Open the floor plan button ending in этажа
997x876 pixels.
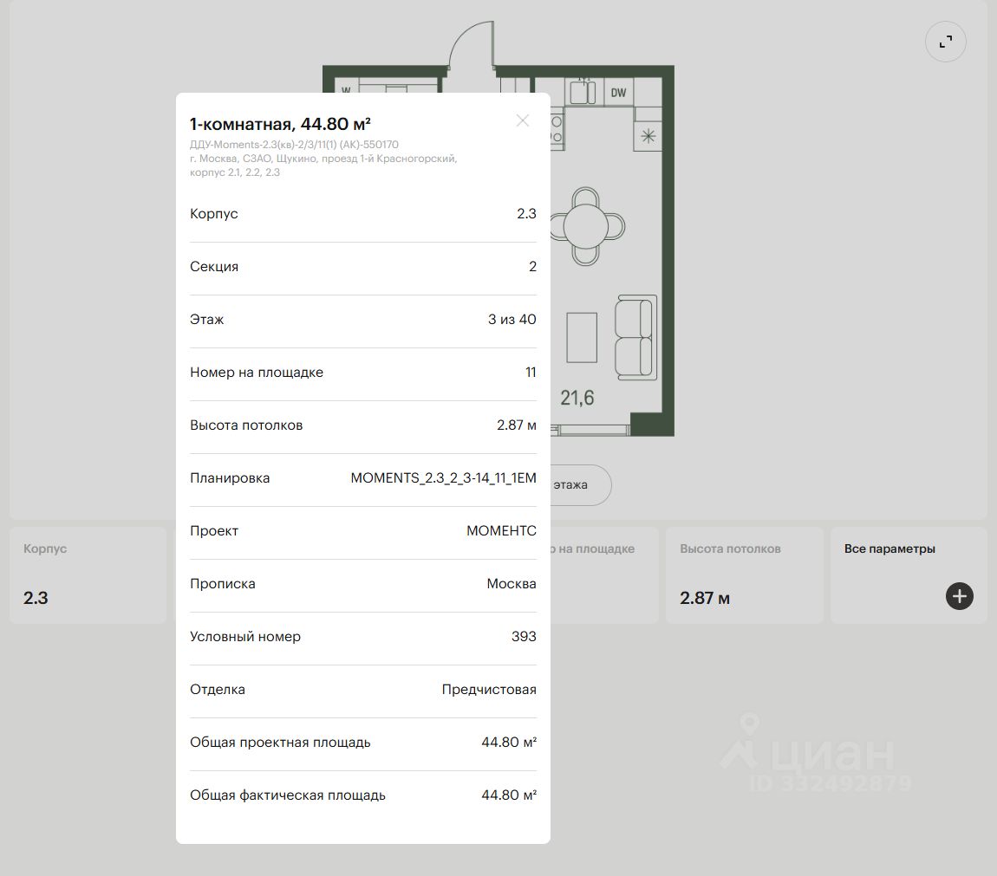point(581,485)
